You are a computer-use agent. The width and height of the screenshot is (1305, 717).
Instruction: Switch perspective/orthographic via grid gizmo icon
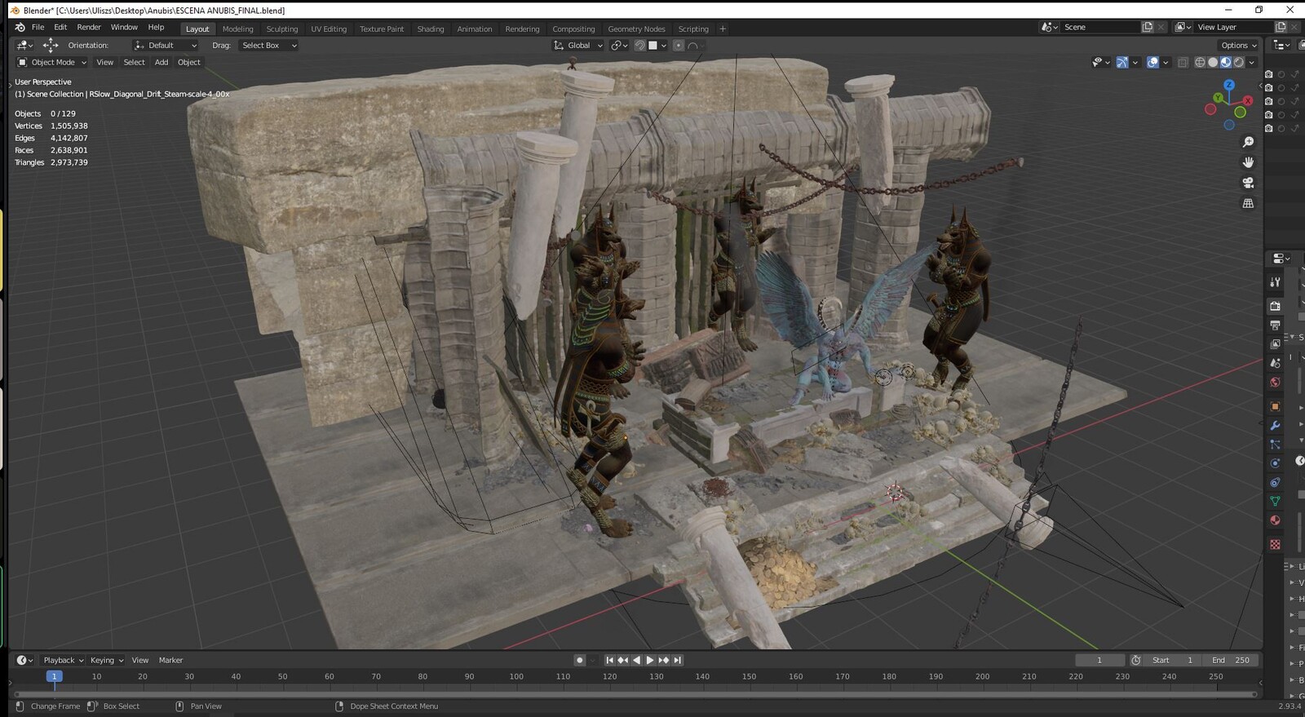(1248, 203)
